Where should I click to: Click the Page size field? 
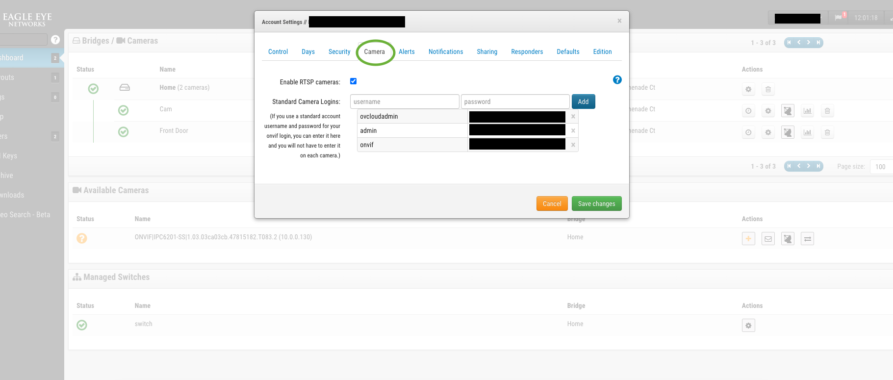point(881,167)
